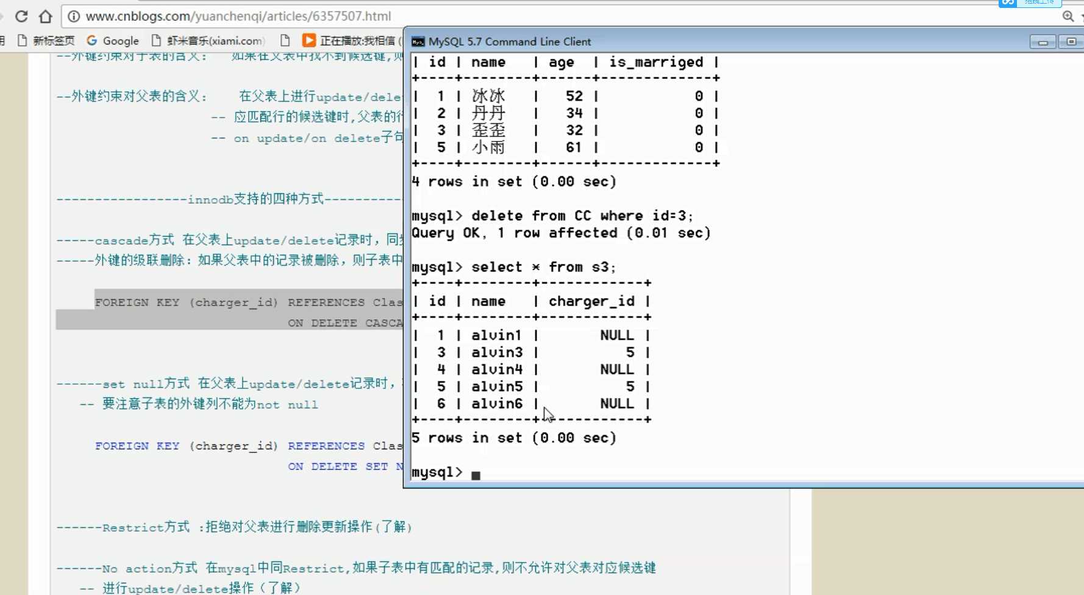View site information icon in address bar
Image resolution: width=1084 pixels, height=595 pixels.
74,16
